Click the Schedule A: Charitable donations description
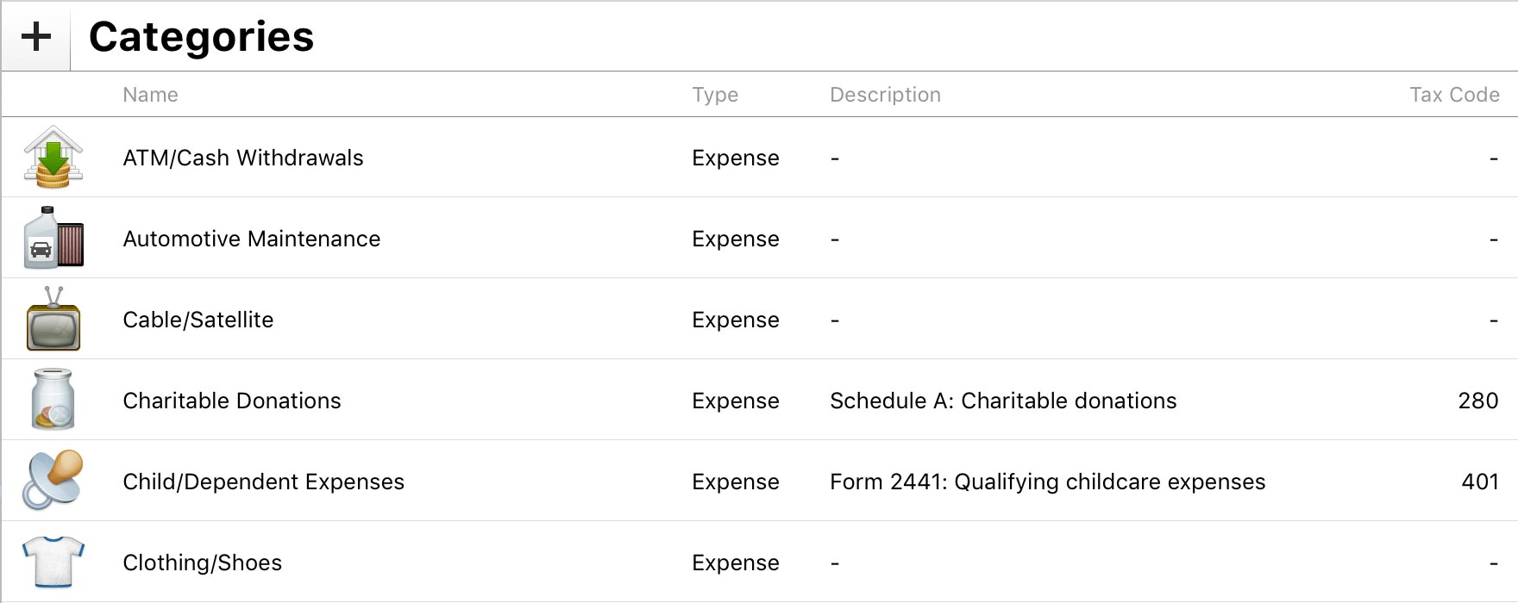This screenshot has height=603, width=1518. pyautogui.click(x=1003, y=401)
